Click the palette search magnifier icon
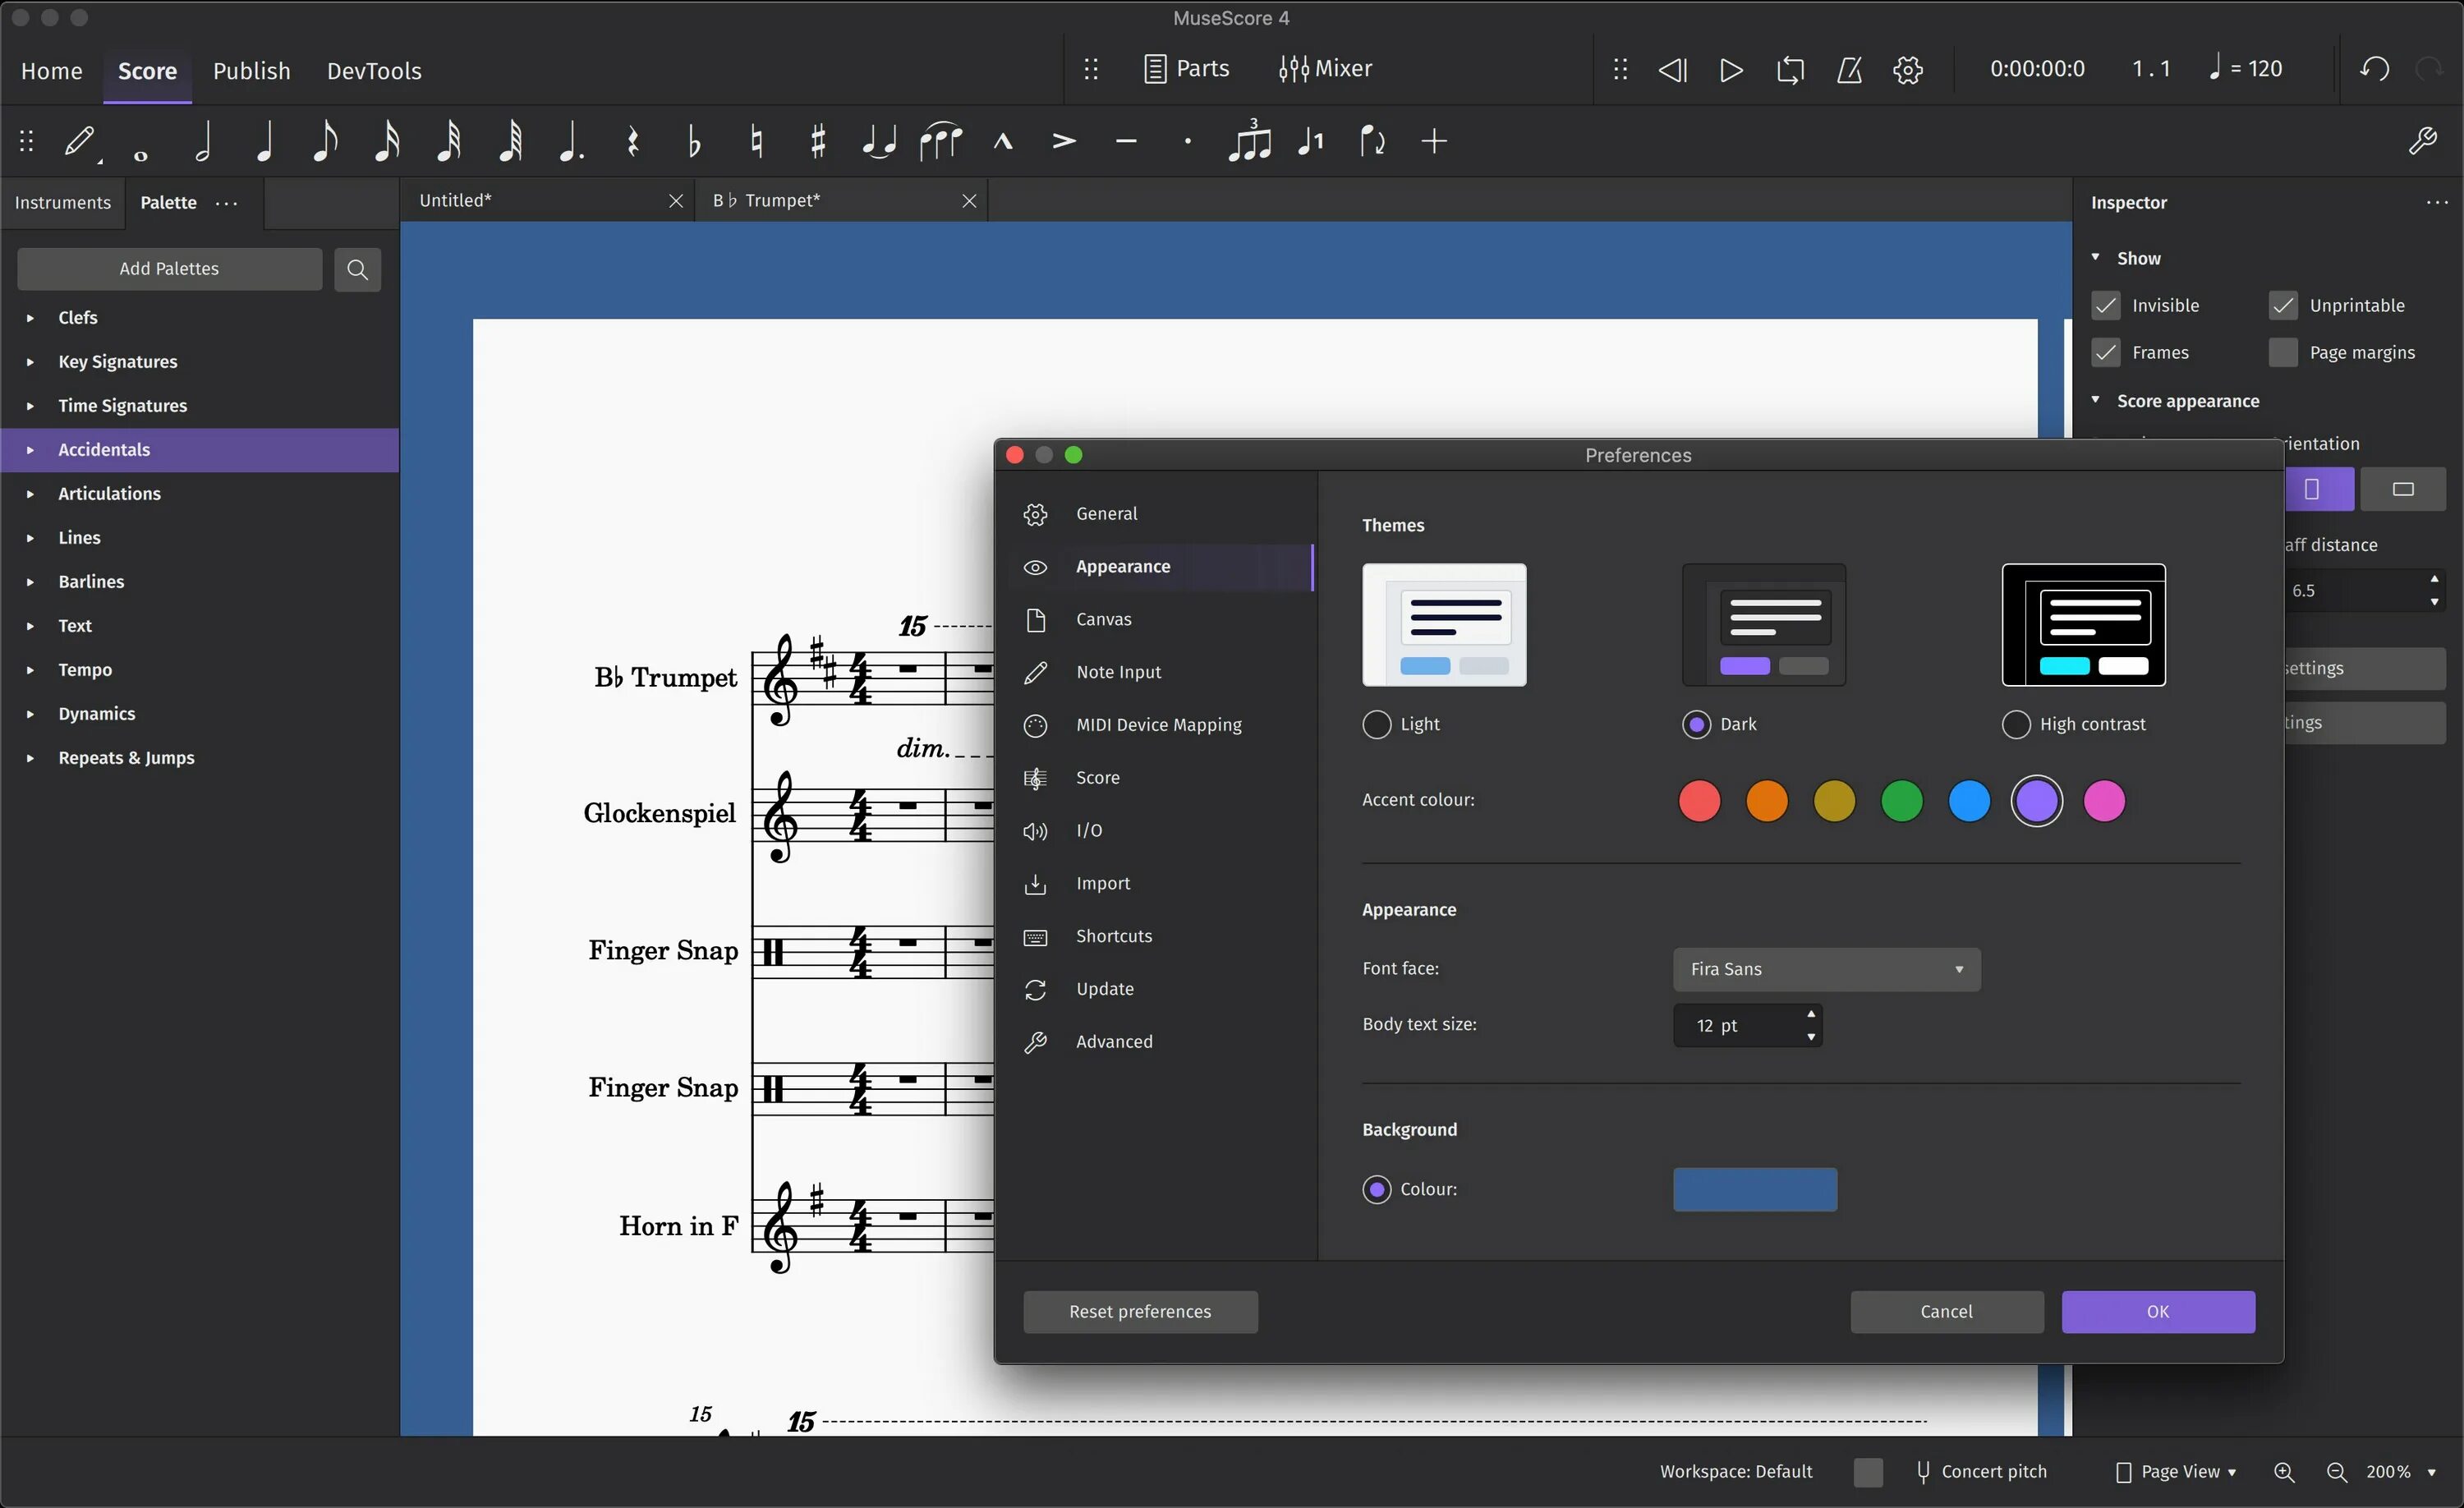 (x=357, y=269)
